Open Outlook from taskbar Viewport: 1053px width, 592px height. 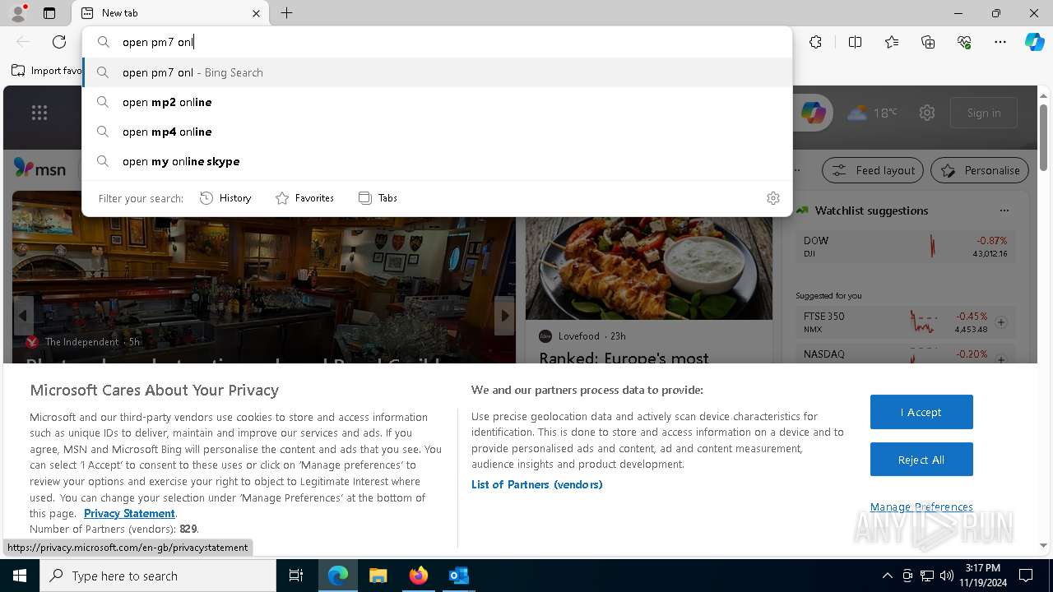pyautogui.click(x=458, y=576)
